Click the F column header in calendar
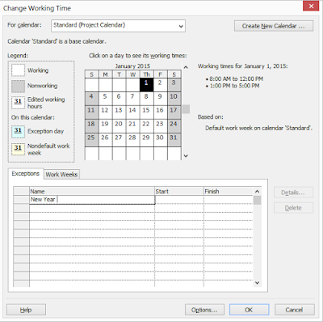Image resolution: width=323 pixels, height=322 pixels. pos(160,74)
